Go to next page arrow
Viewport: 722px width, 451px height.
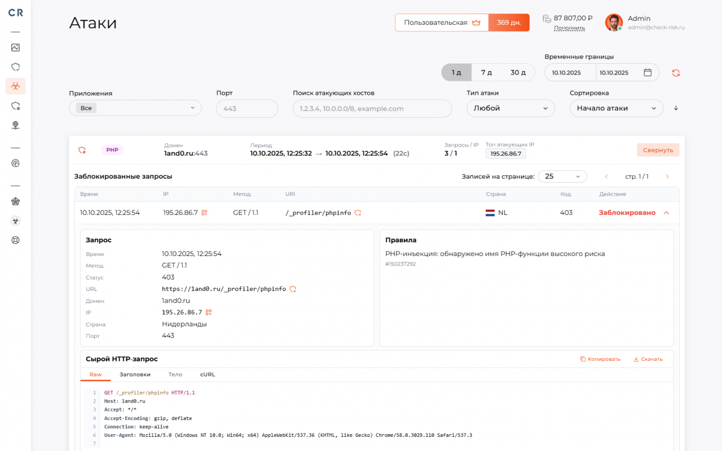(667, 176)
